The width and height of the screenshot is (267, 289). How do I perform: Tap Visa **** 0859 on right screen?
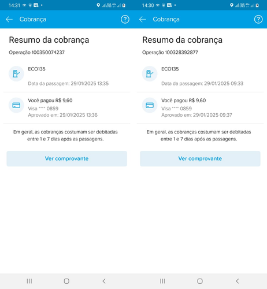coord(176,109)
